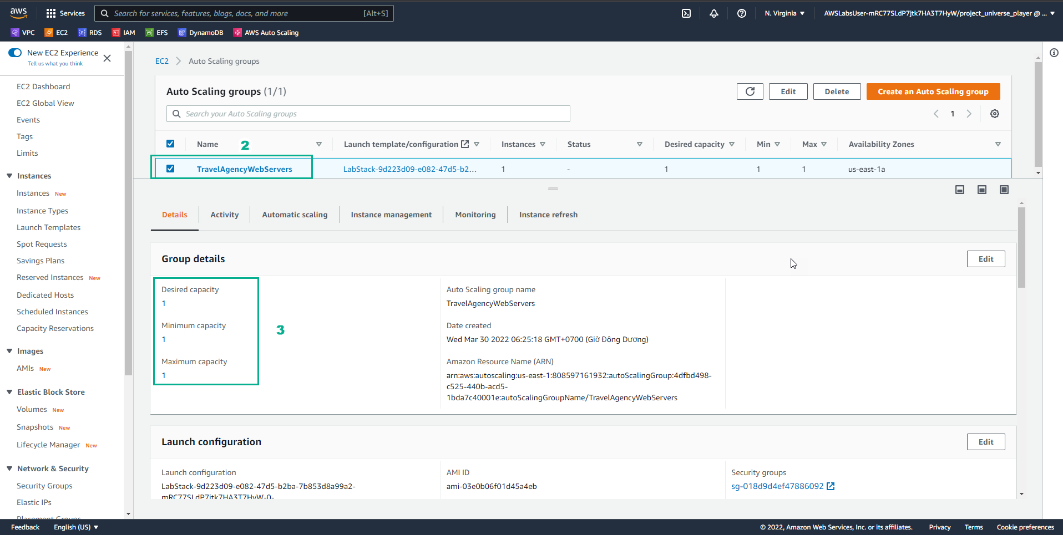This screenshot has width=1063, height=535.
Task: Open the AWSLabsUser account dropdown
Action: click(939, 13)
